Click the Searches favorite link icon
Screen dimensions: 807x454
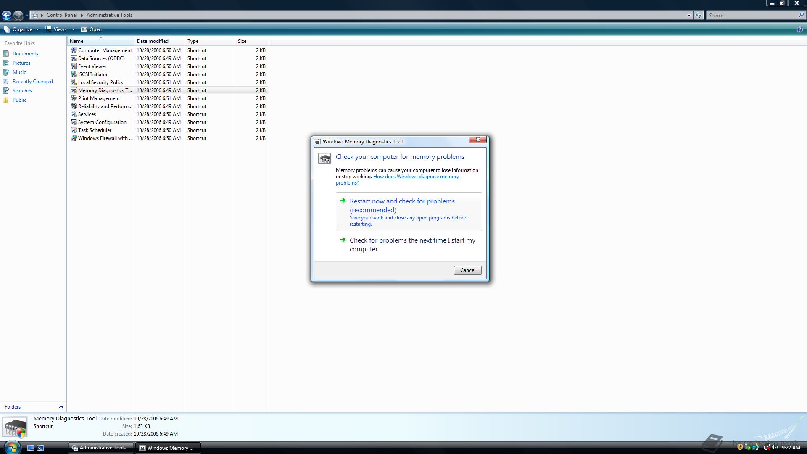click(6, 90)
